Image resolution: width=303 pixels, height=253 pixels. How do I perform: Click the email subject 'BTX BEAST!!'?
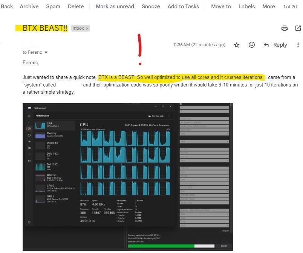click(x=45, y=28)
